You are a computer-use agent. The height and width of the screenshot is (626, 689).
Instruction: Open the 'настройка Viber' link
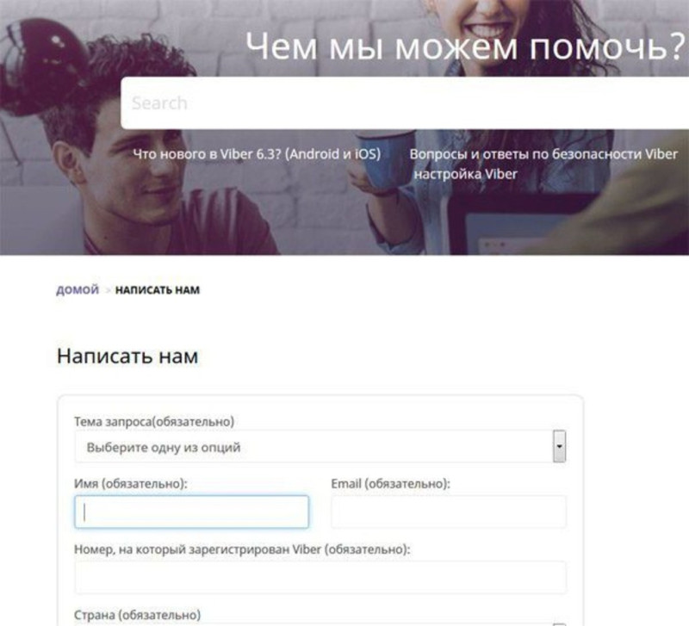(x=465, y=174)
